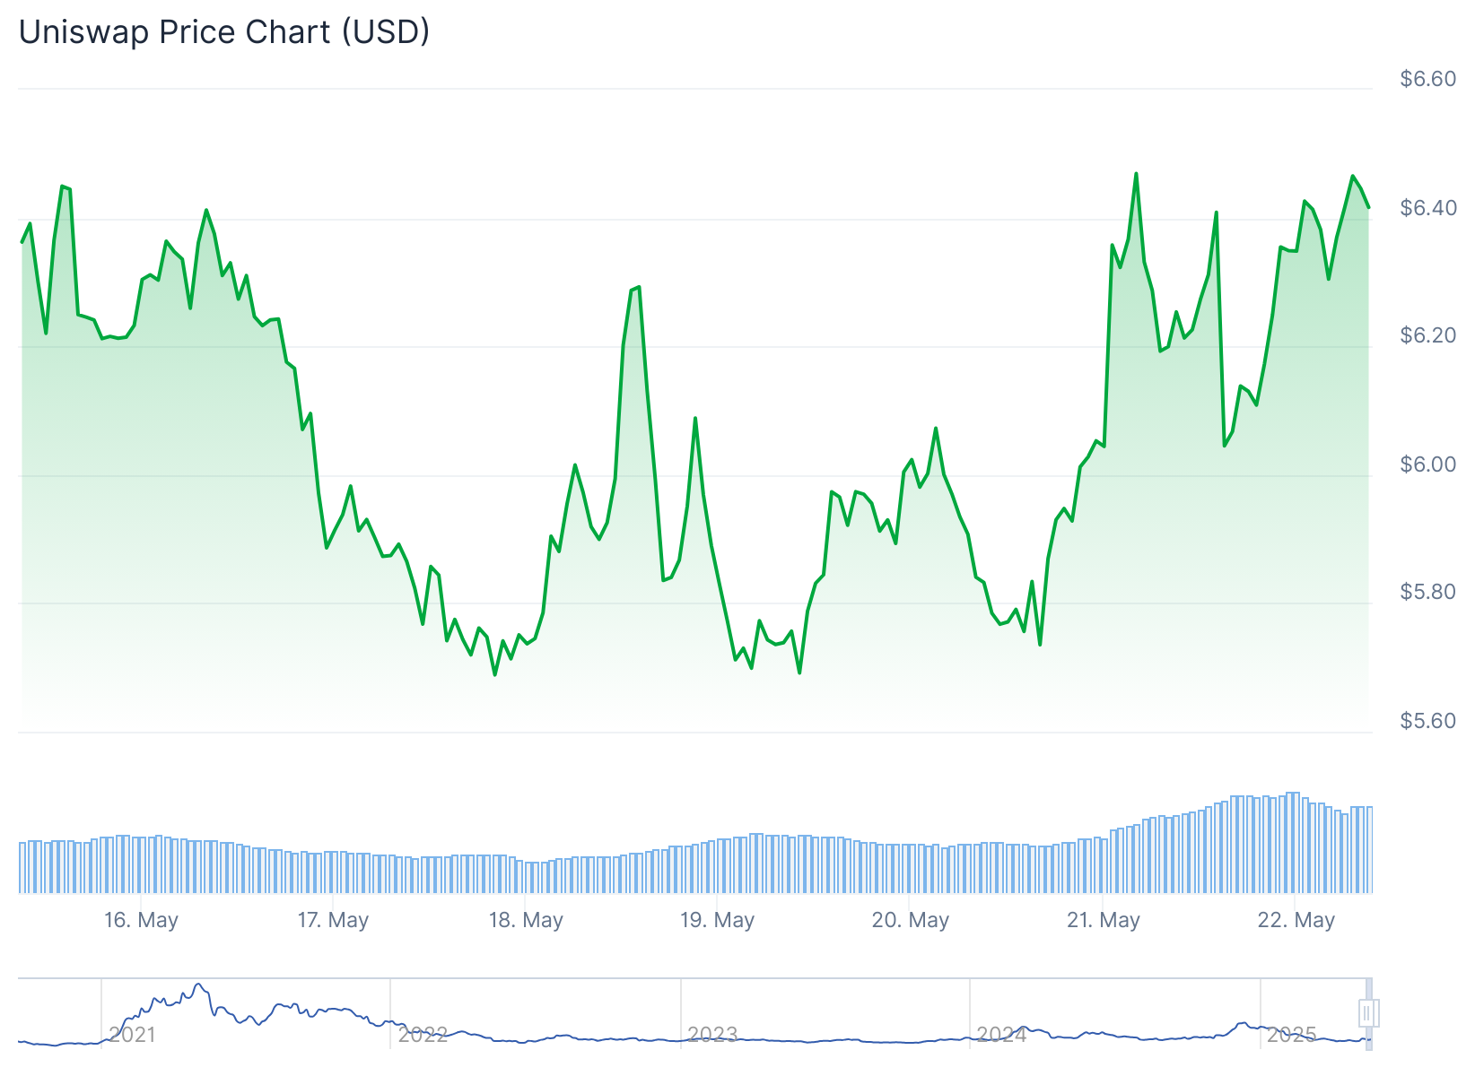Click the $6.40 price axis label
Image resolution: width=1475 pixels, height=1076 pixels.
click(1428, 208)
